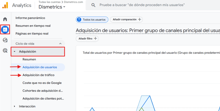
Task: Click Todas las cuentas breadcrumb
Action: pos(50,2)
